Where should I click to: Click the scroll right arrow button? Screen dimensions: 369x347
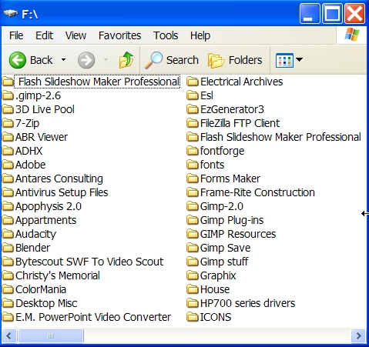coord(358,335)
